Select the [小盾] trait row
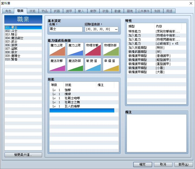The height and width of the screenshot is (169, 195). pos(157,68)
